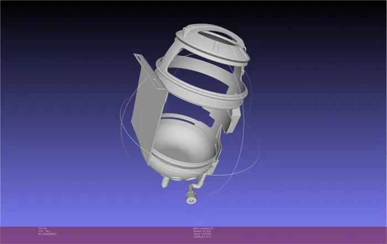The height and width of the screenshot is (244, 387).
Task: Click the Faces count line
Action: click(202, 234)
